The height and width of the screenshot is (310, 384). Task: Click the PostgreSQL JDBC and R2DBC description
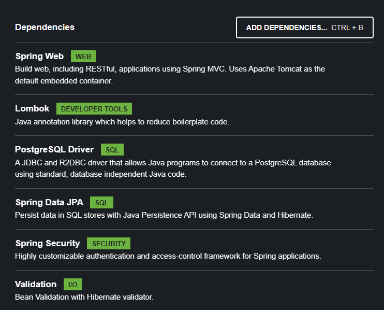[x=173, y=168]
